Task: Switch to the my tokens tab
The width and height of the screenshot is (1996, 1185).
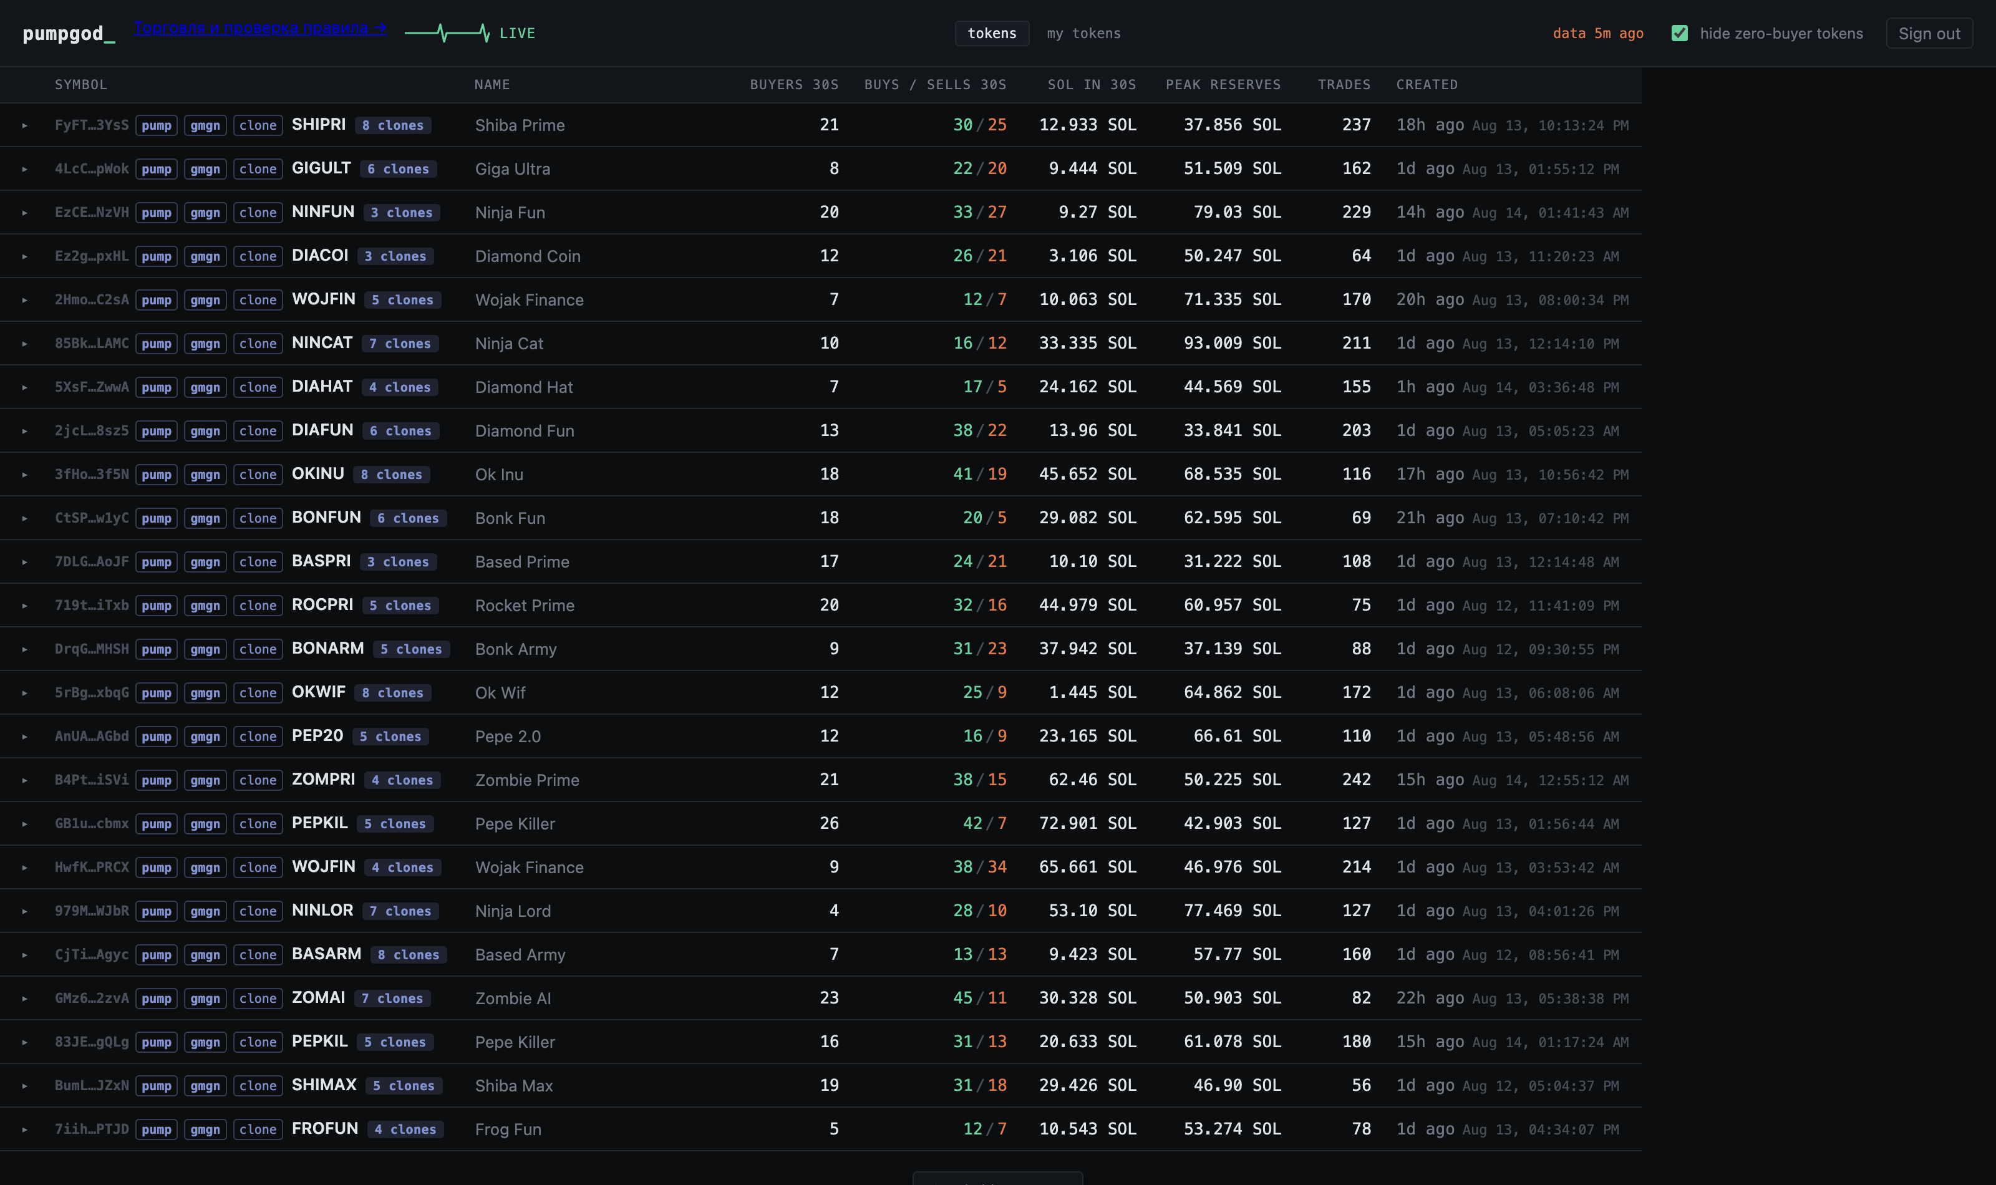Action: (x=1083, y=32)
